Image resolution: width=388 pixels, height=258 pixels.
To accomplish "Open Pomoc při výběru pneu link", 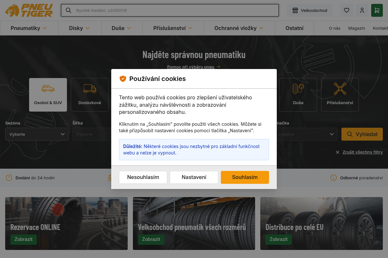I will [x=191, y=67].
